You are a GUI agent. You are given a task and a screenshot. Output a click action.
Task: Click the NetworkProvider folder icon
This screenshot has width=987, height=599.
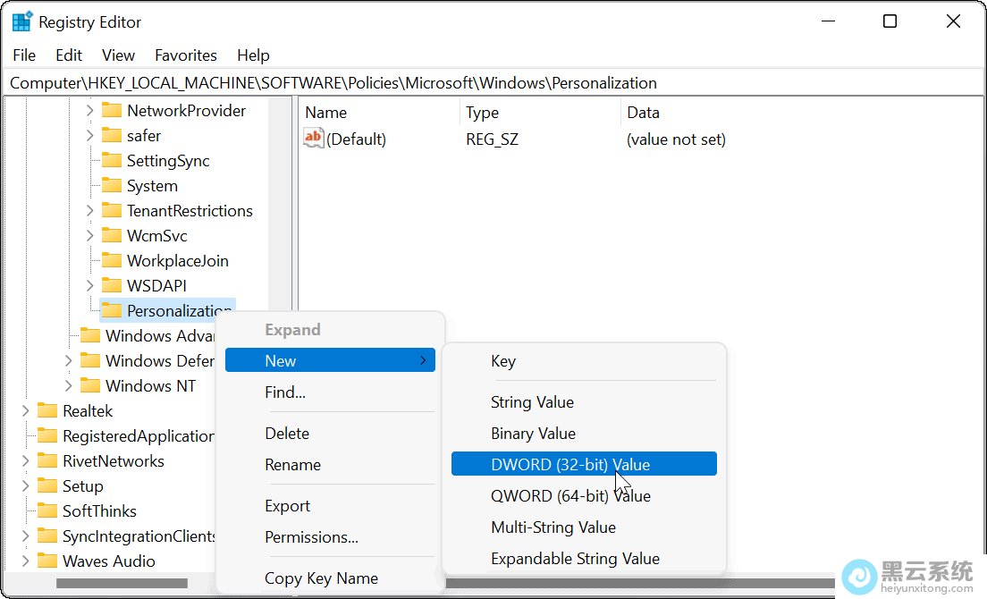(x=112, y=111)
